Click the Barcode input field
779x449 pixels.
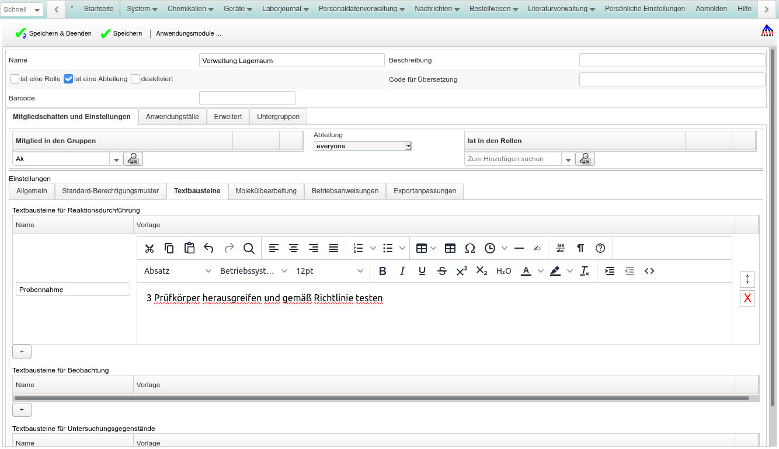point(247,98)
